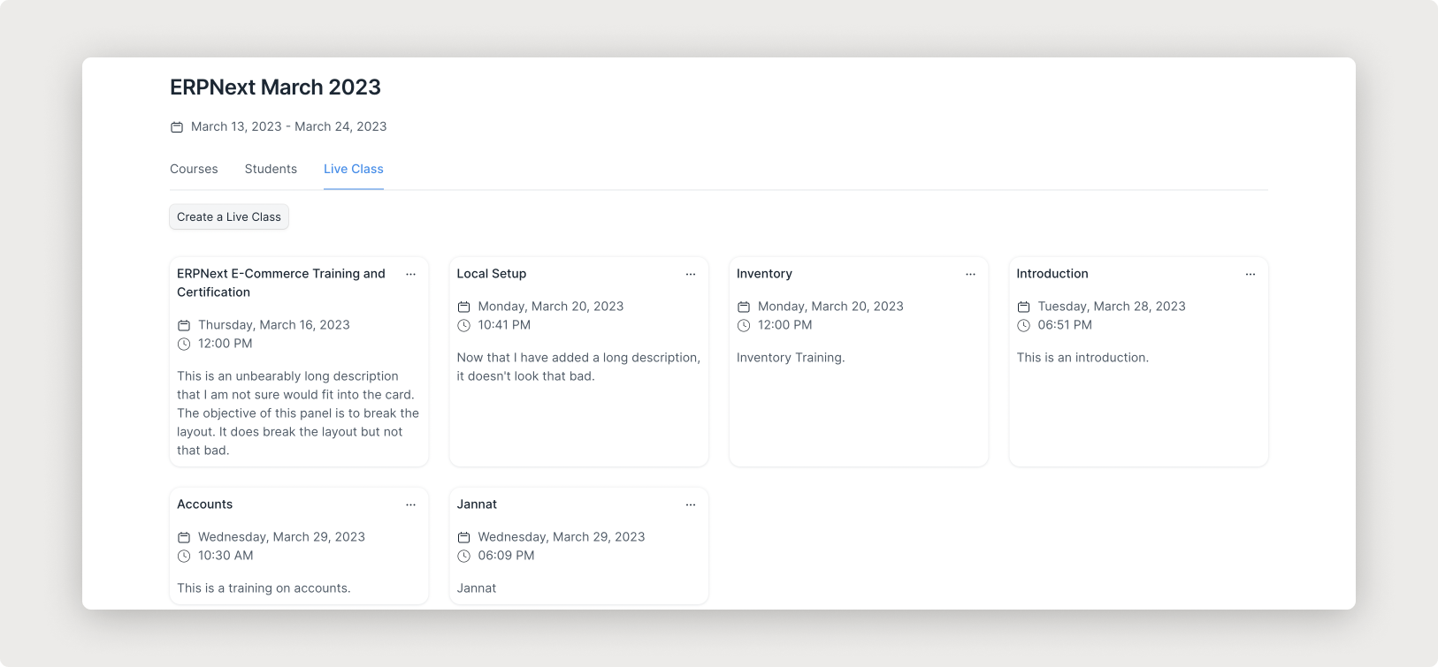1438x667 pixels.
Task: Click the 'This is a training on accounts.' description
Action: (x=264, y=588)
